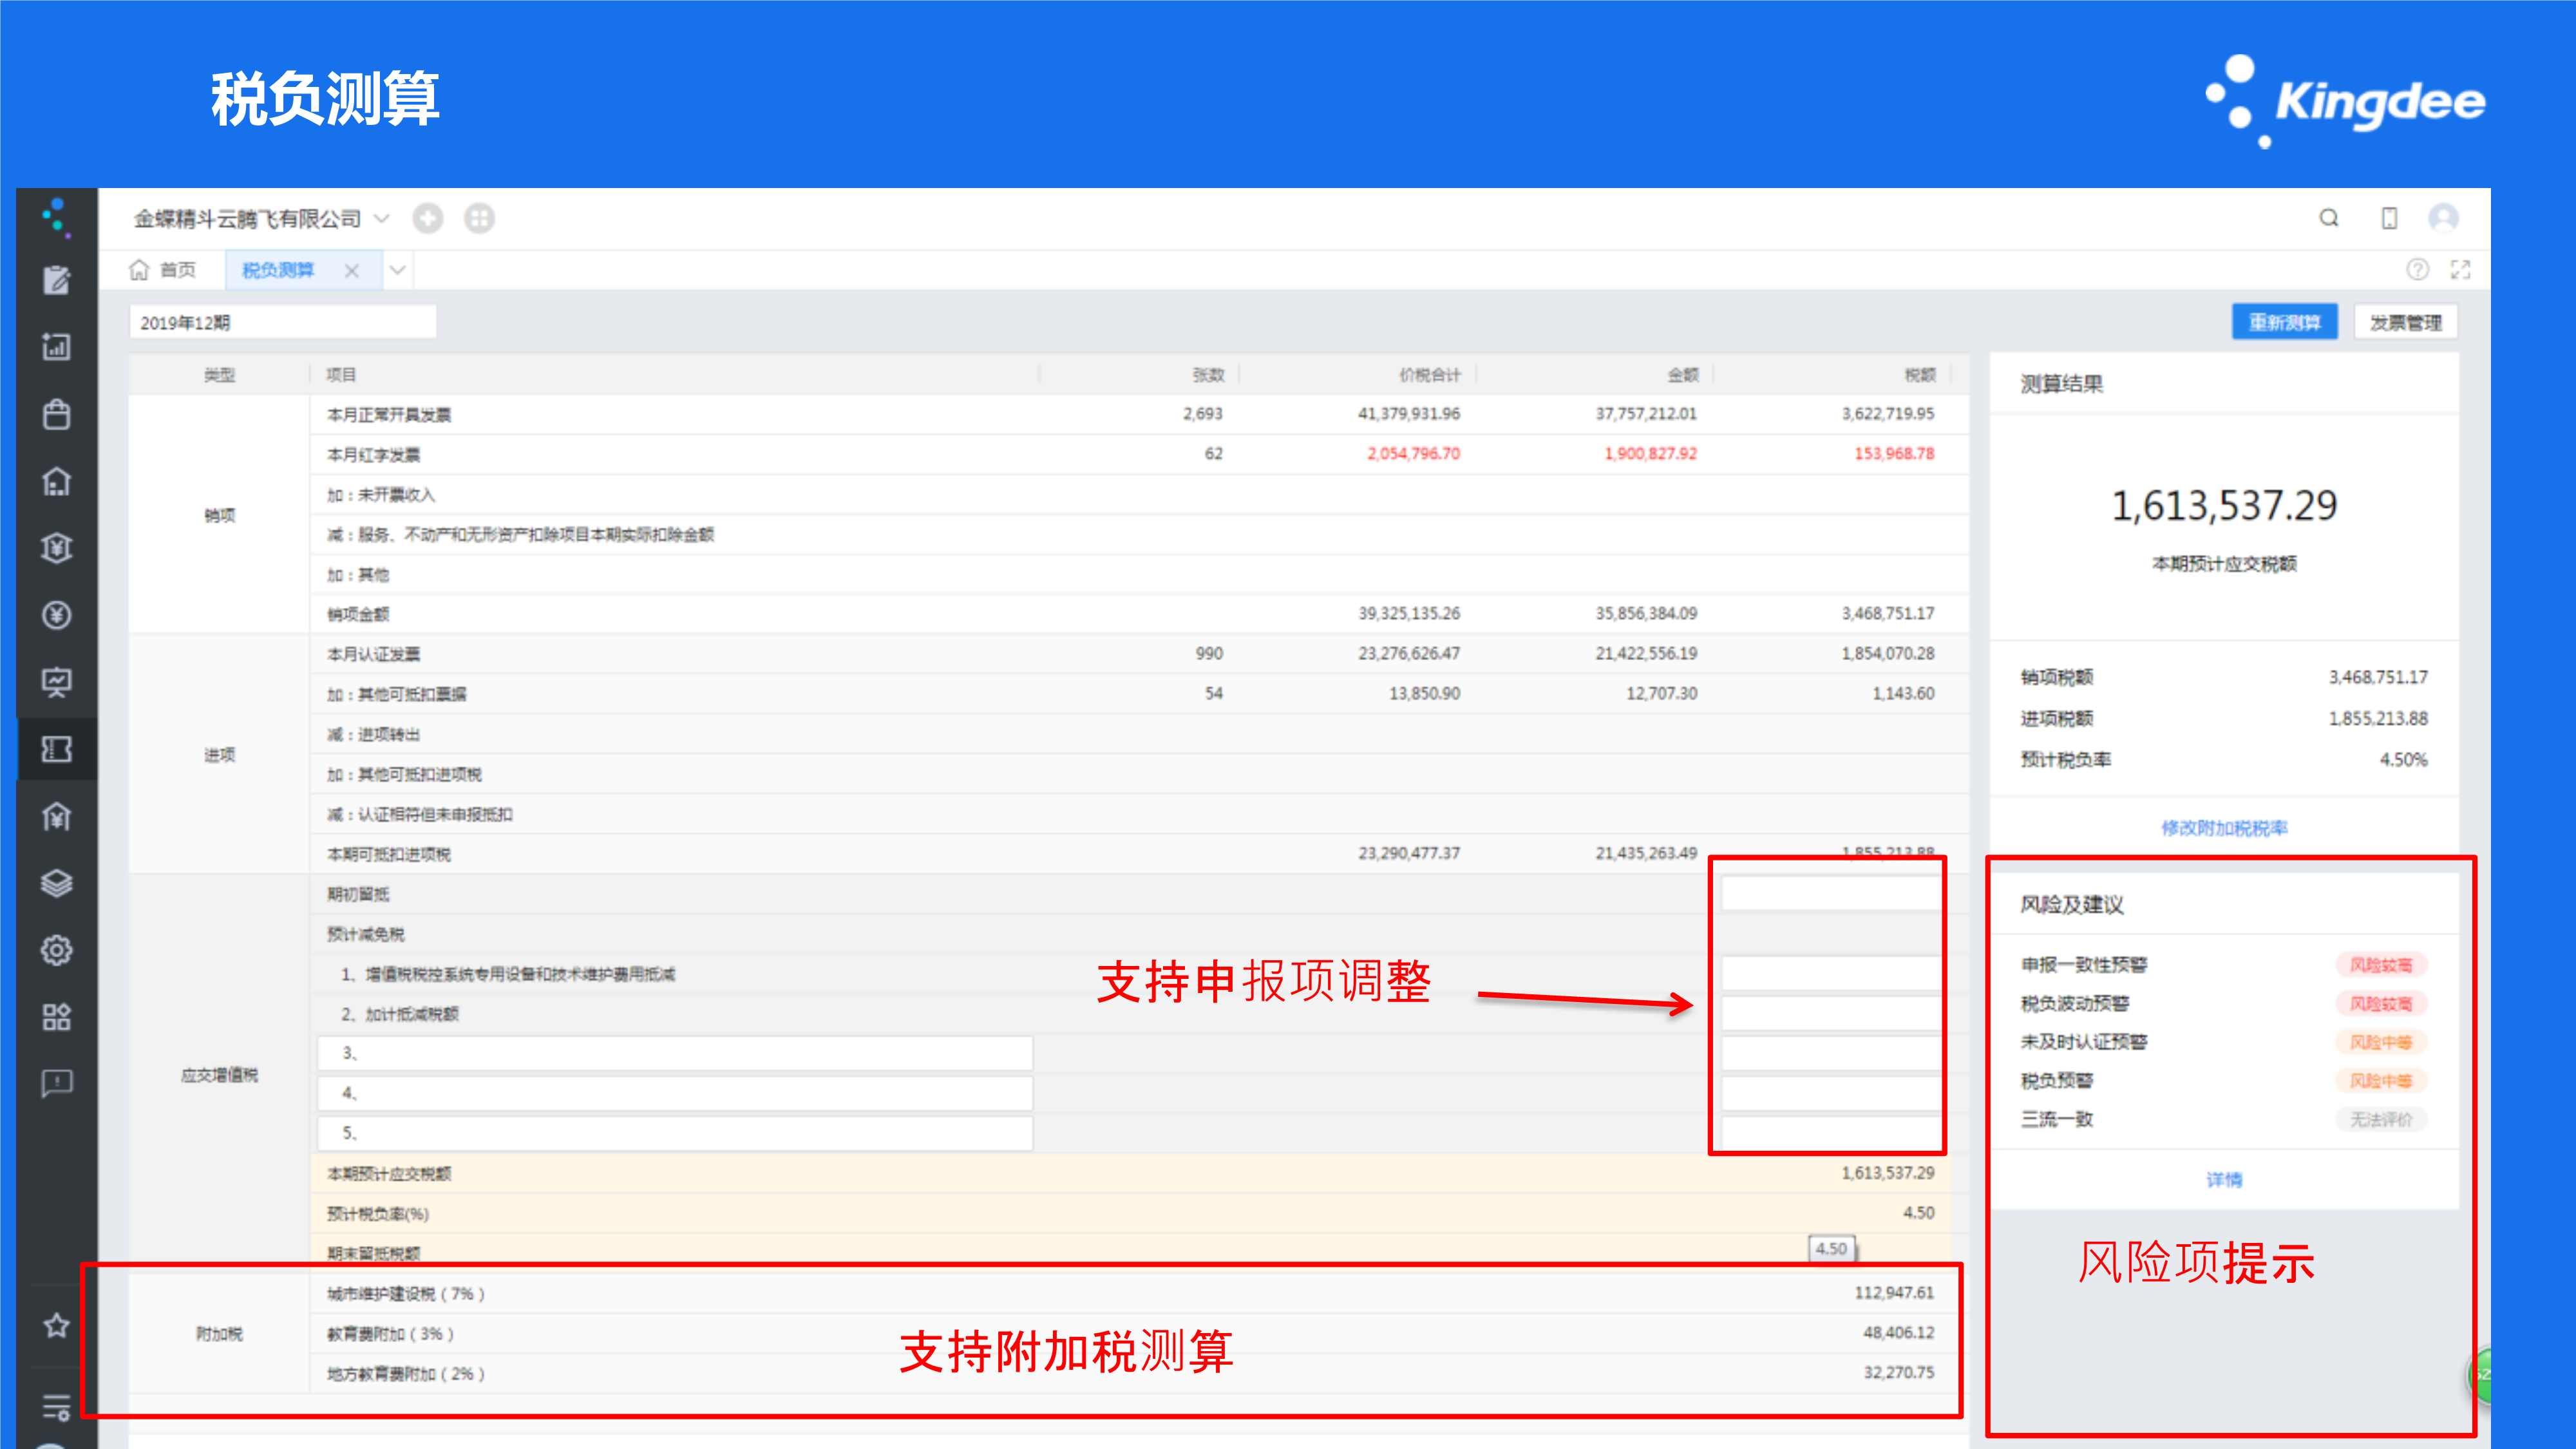The image size is (2576, 1449).
Task: Close the 税负测算 tab
Action: [351, 270]
